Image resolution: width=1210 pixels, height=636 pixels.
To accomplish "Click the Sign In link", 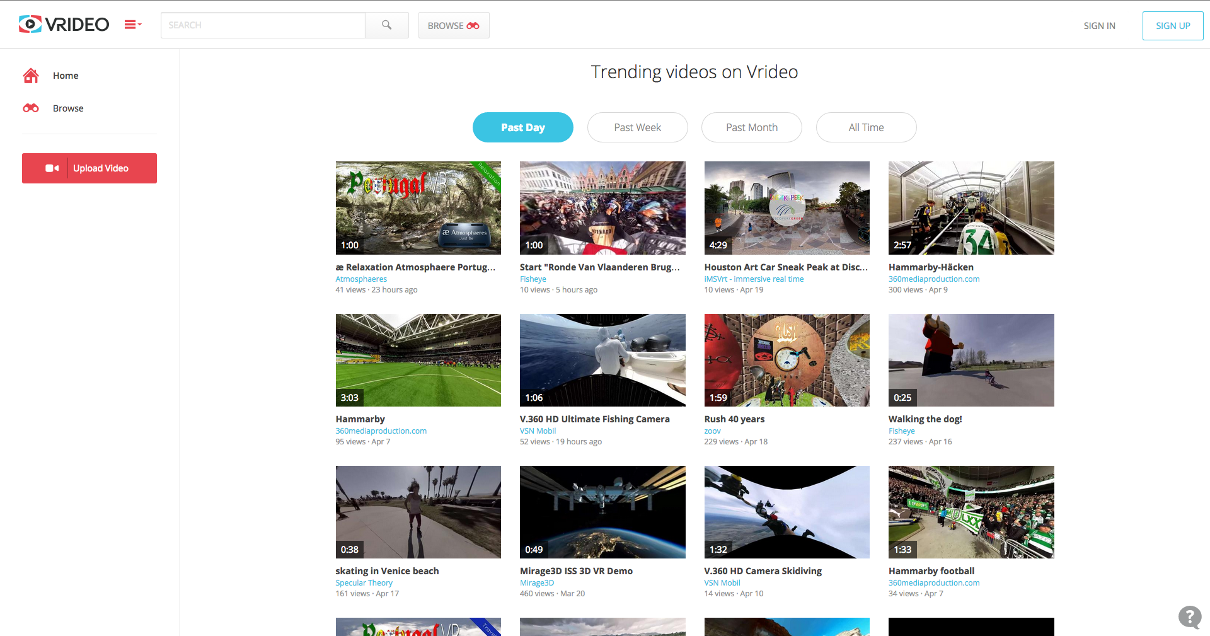I will 1099,26.
